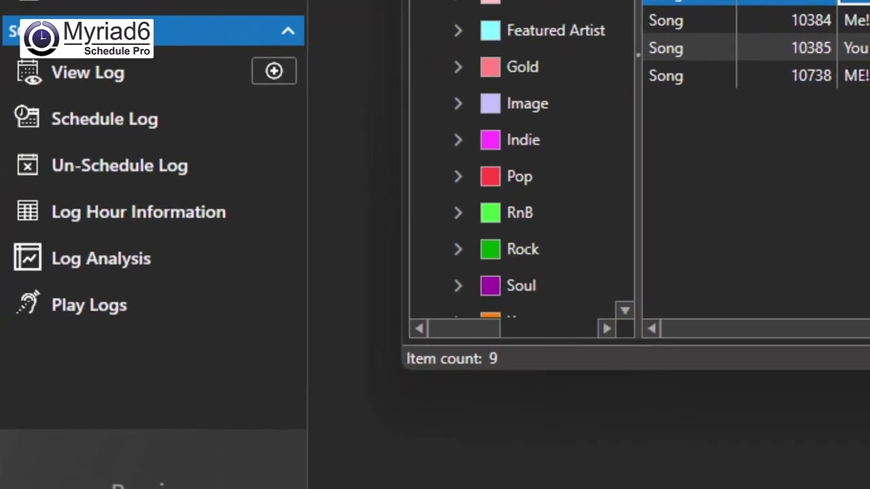
Task: Click the circled plus button beside View Log
Action: click(274, 71)
